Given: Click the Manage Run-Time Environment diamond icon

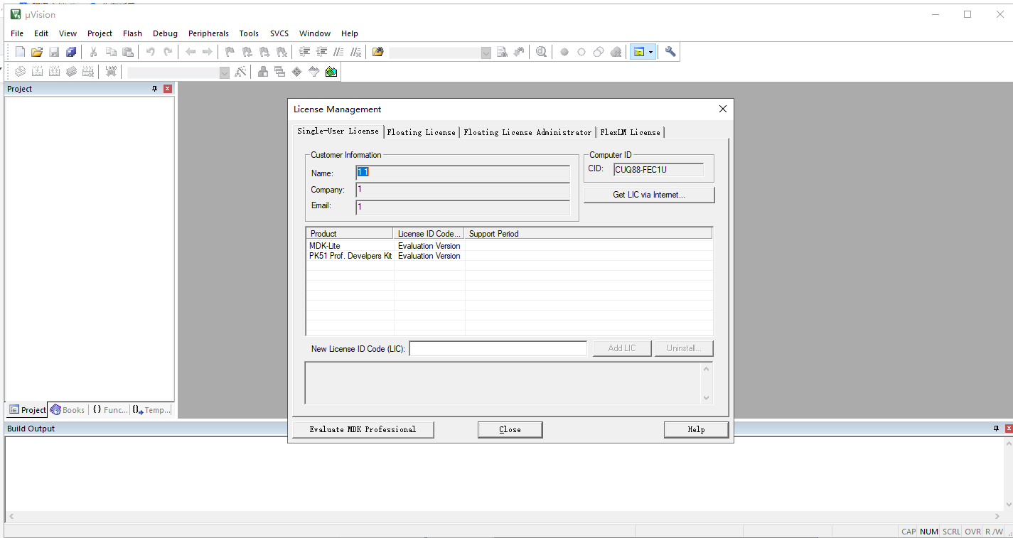Looking at the screenshot, I should (x=296, y=71).
